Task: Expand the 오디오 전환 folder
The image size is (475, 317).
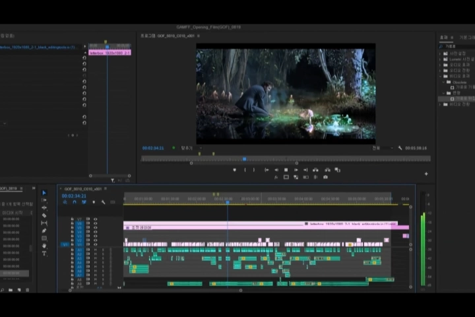Action: pyautogui.click(x=440, y=71)
